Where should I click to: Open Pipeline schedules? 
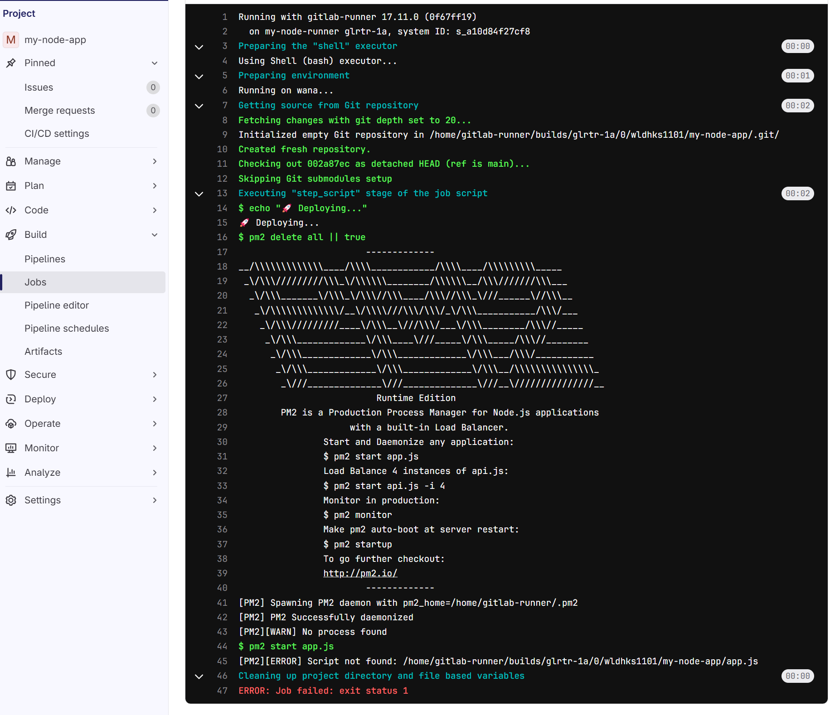(83, 329)
